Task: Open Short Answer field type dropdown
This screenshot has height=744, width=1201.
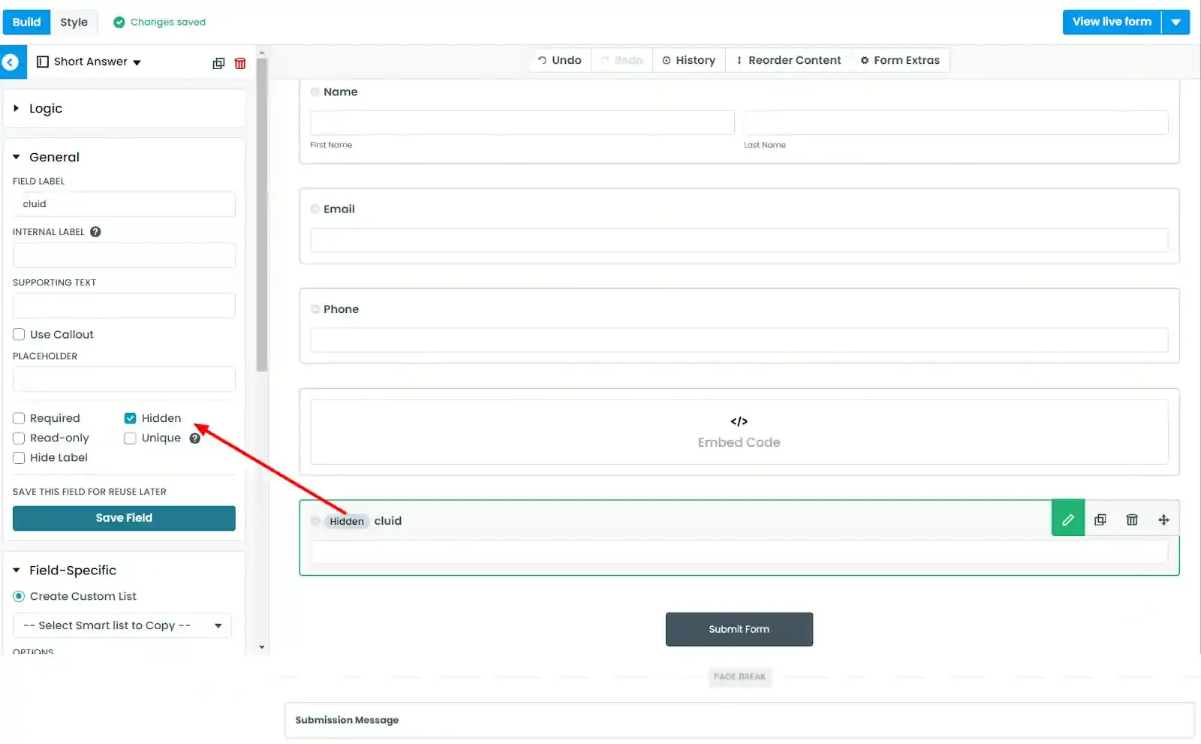Action: pyautogui.click(x=89, y=62)
